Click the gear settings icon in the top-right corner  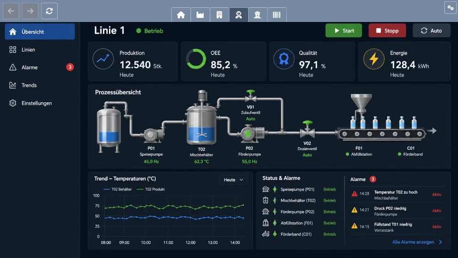(x=450, y=8)
